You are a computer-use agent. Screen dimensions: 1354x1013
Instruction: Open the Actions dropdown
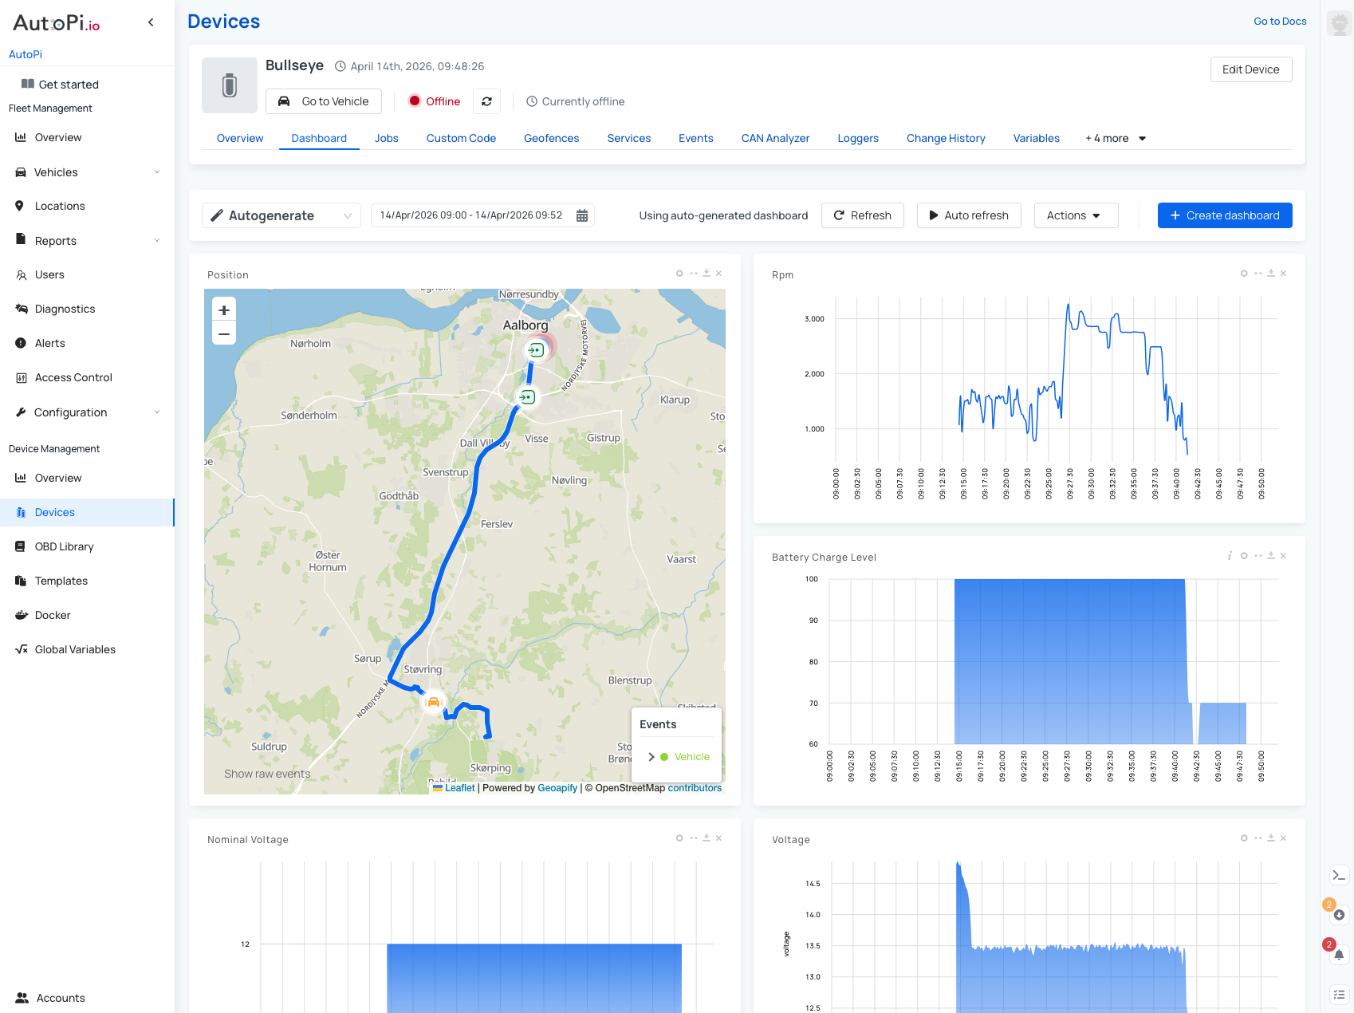pos(1076,215)
